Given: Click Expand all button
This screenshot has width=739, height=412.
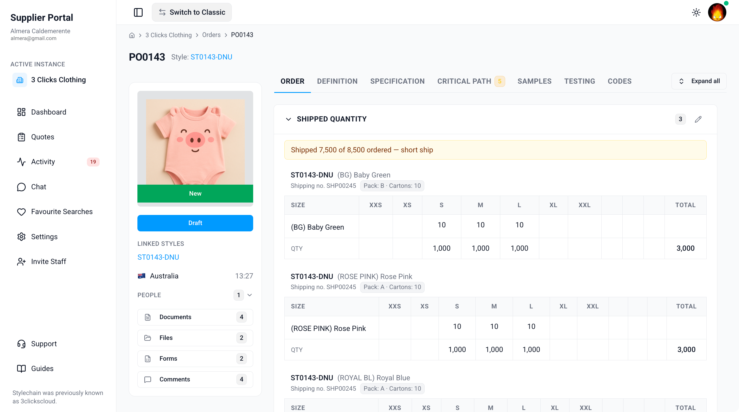Looking at the screenshot, I should pos(699,81).
